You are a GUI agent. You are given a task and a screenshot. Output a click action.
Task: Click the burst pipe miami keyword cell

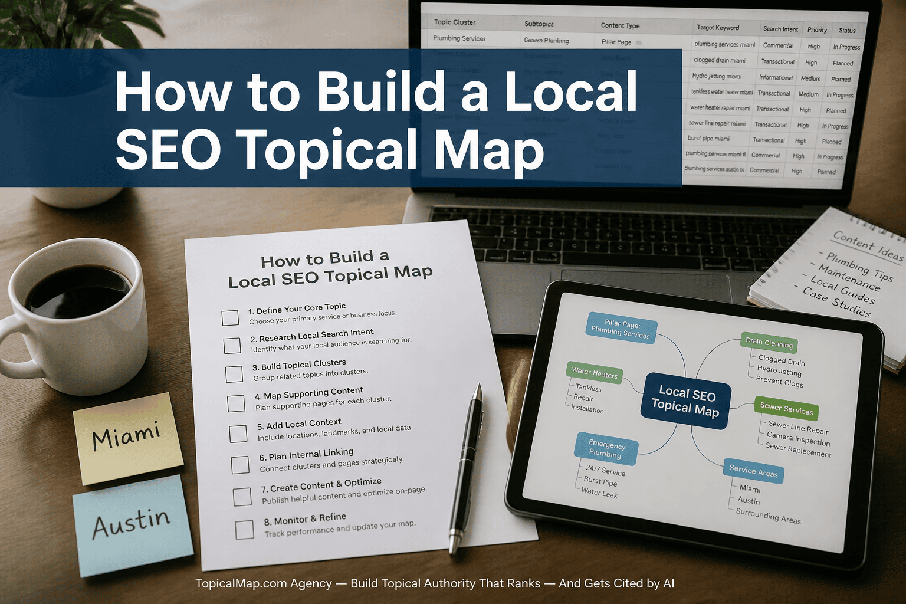point(708,139)
